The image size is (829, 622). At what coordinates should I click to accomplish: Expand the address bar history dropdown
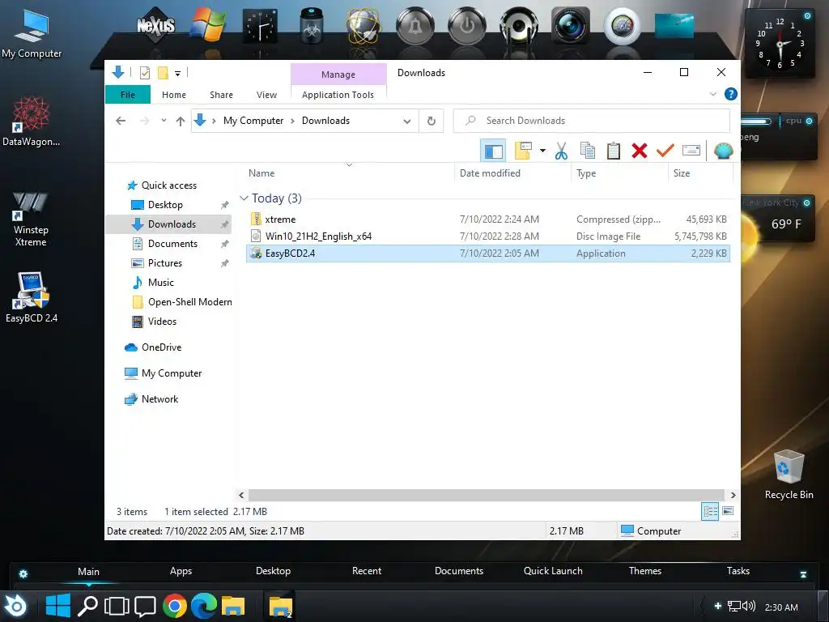(x=407, y=121)
